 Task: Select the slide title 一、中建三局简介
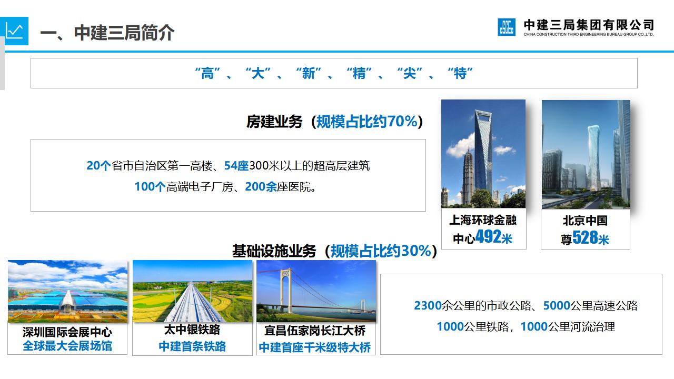(x=107, y=33)
